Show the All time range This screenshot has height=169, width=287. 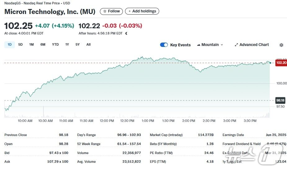tap(88, 44)
